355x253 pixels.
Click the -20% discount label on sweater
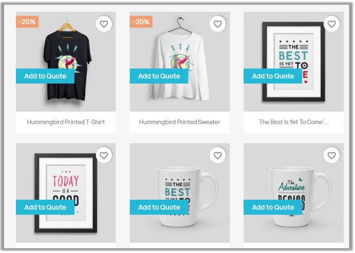click(141, 22)
